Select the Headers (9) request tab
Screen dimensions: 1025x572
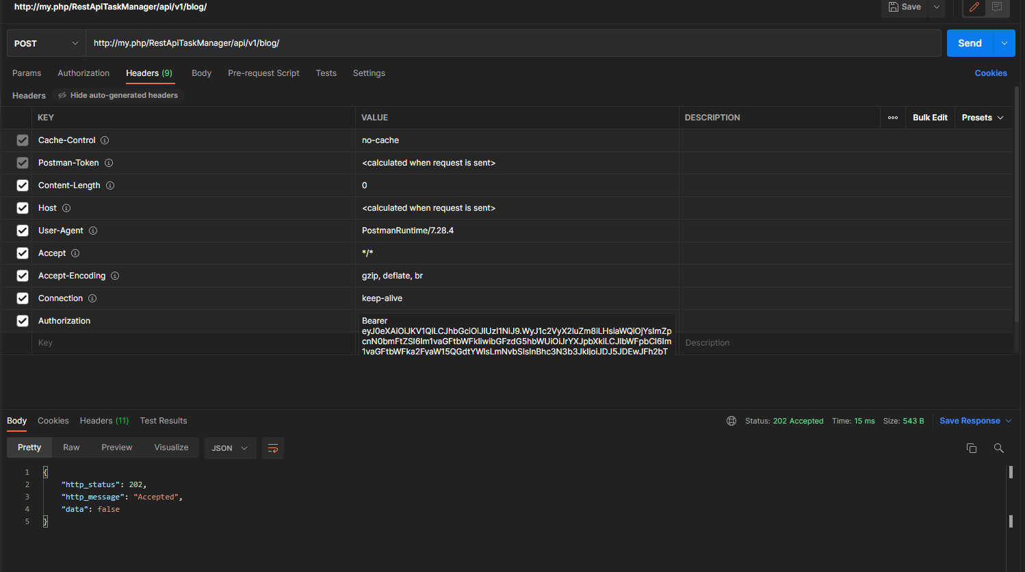pyautogui.click(x=149, y=73)
